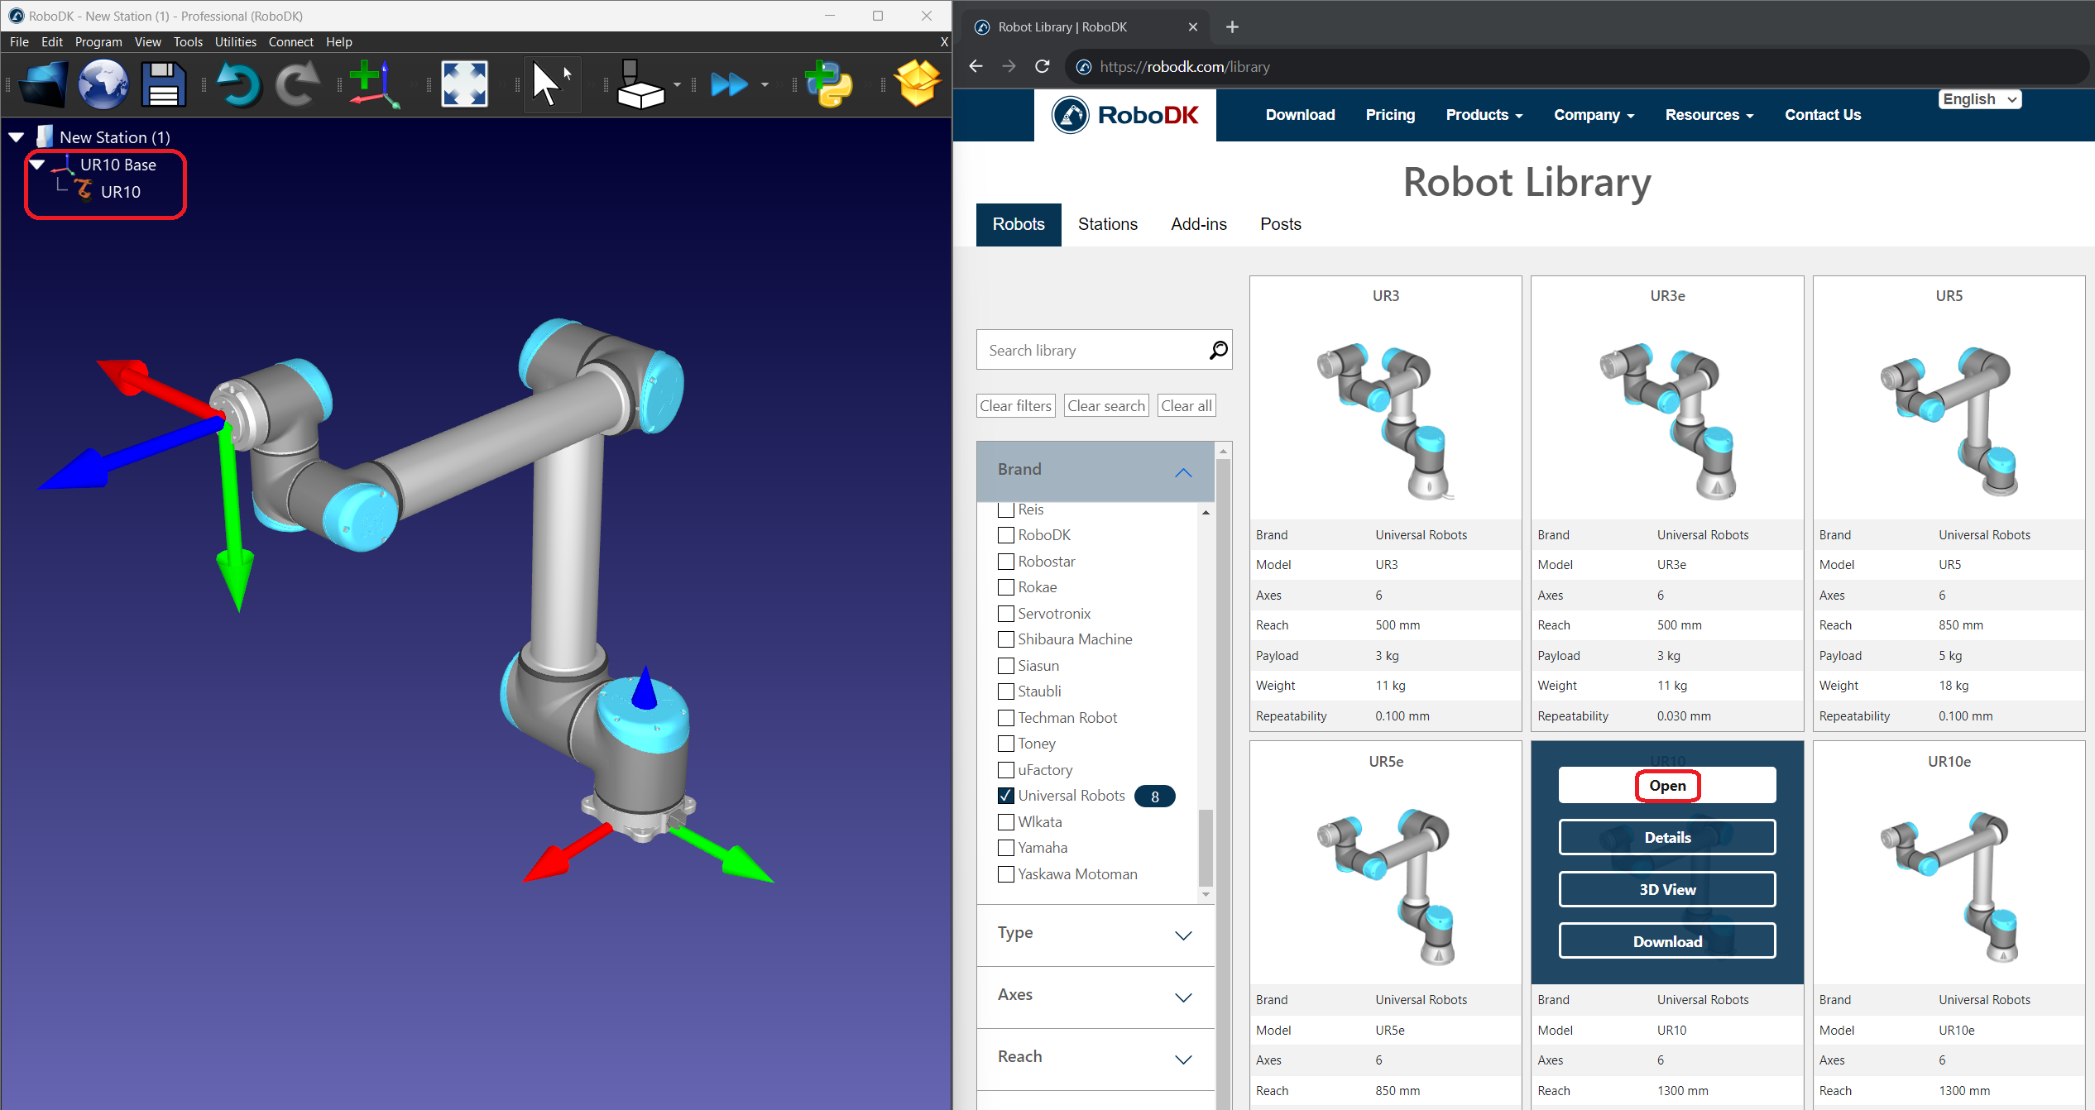Image resolution: width=2095 pixels, height=1110 pixels.
Task: Click the Open button on UR10 card
Action: click(x=1666, y=786)
